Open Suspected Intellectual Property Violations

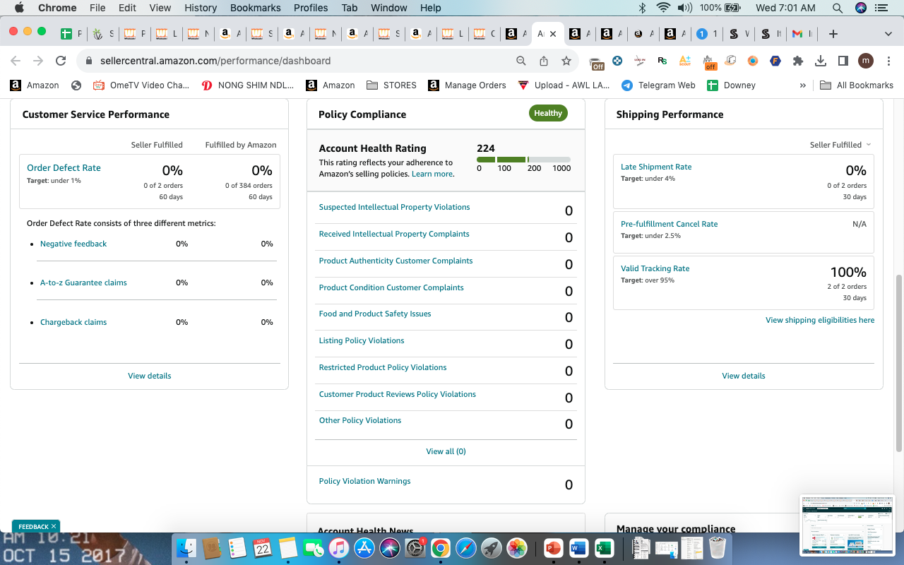pos(394,207)
